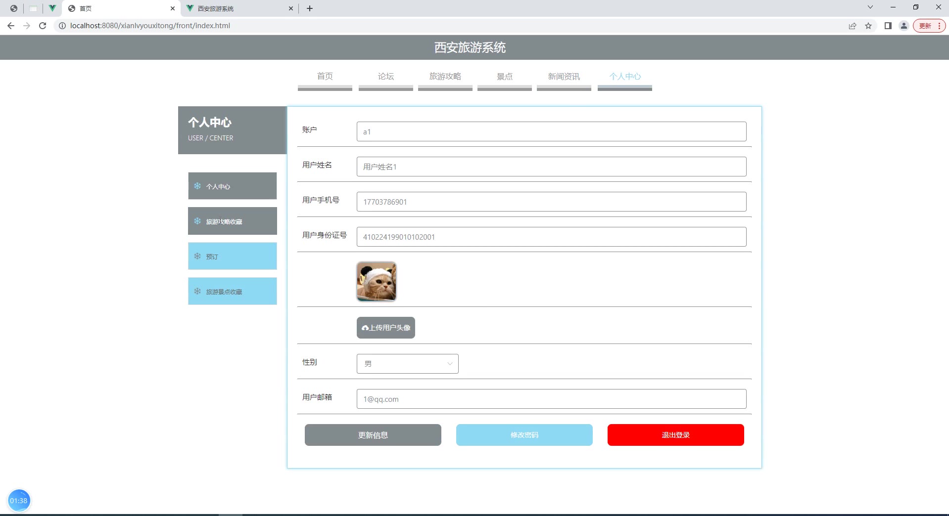
Task: Close the 西安旅游系统 browser tab
Action: (291, 8)
